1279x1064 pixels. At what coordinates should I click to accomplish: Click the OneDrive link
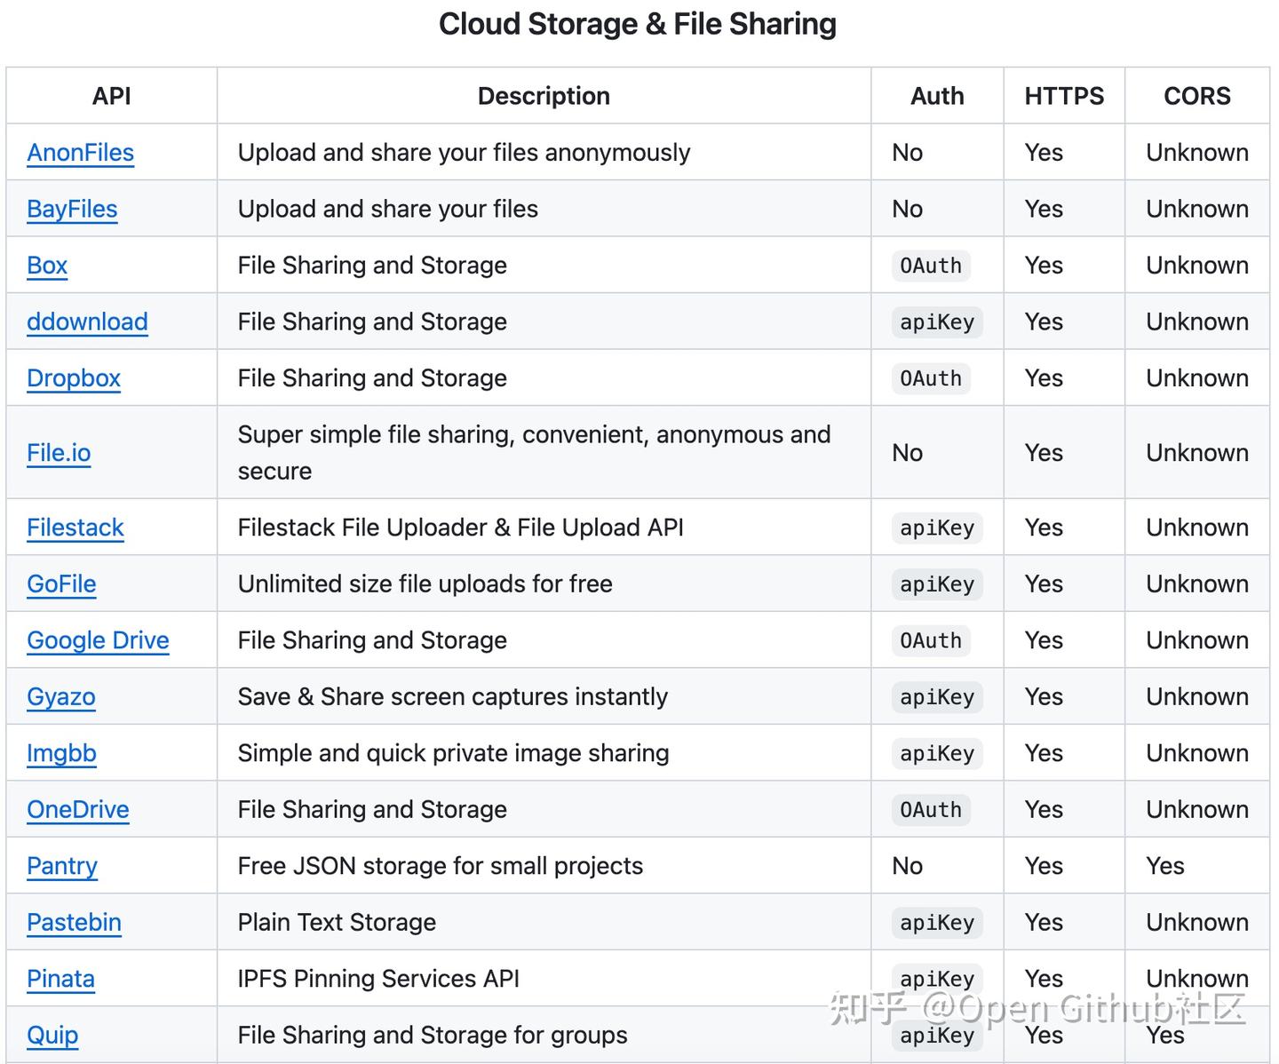pyautogui.click(x=78, y=810)
